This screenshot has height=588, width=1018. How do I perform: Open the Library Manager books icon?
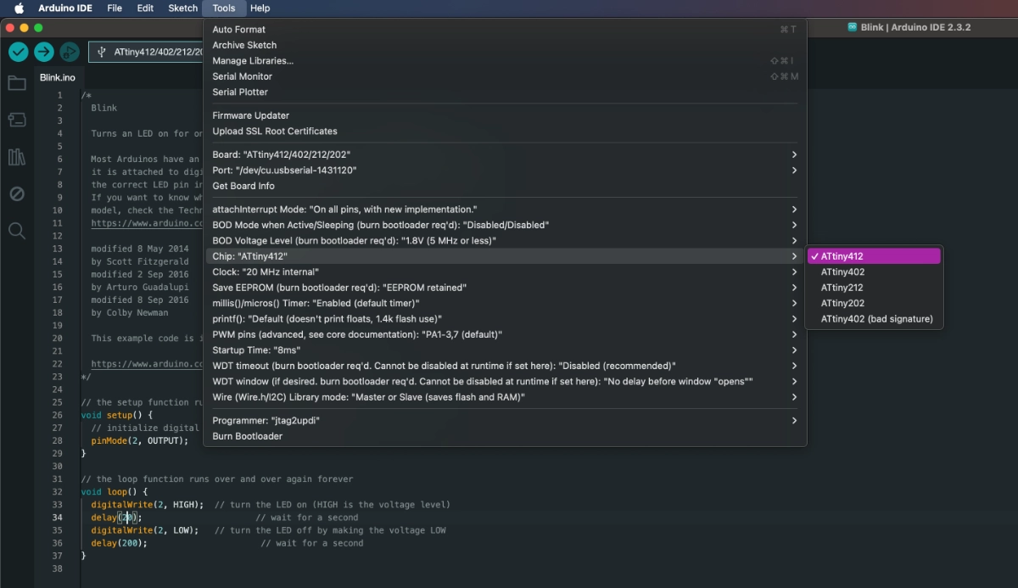tap(17, 157)
